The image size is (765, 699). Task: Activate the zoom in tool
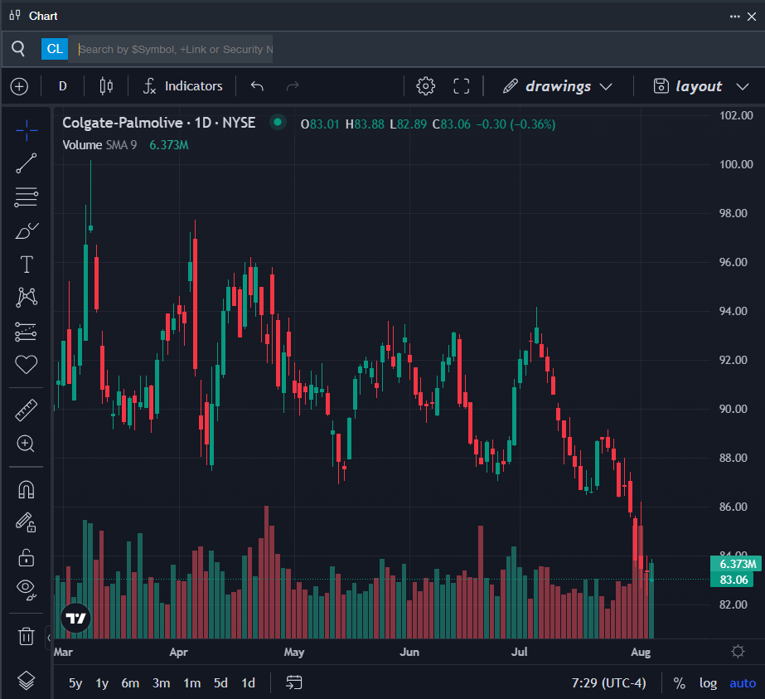[27, 444]
